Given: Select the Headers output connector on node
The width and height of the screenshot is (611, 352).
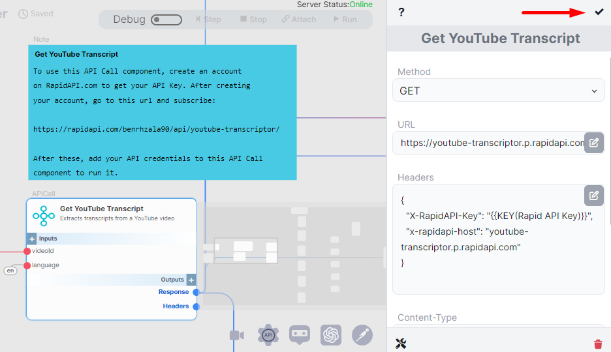Looking at the screenshot, I should [196, 306].
